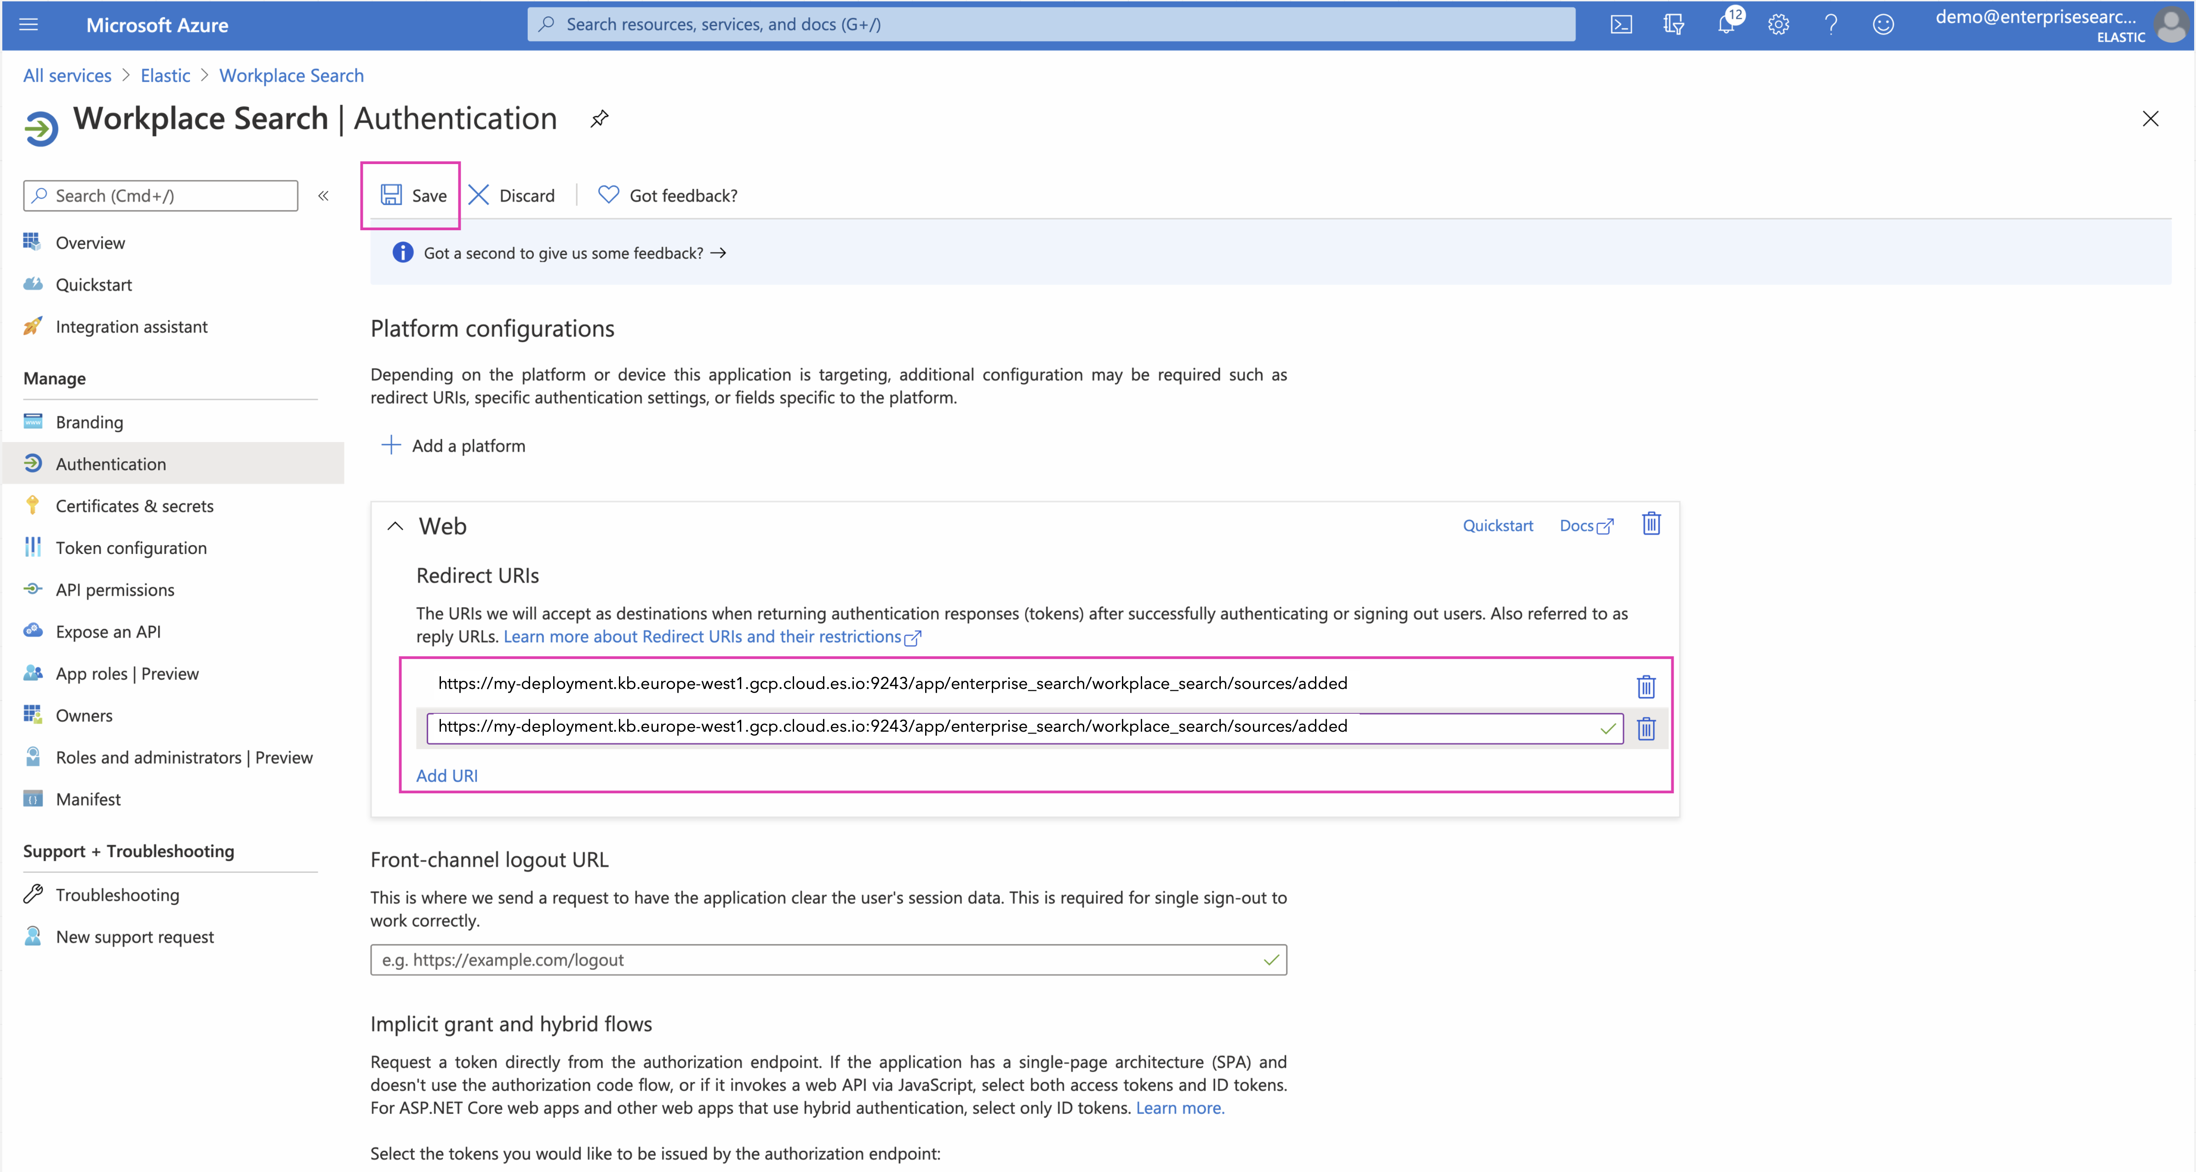Go to API permissions menu item
The height and width of the screenshot is (1172, 2196).
click(x=114, y=590)
